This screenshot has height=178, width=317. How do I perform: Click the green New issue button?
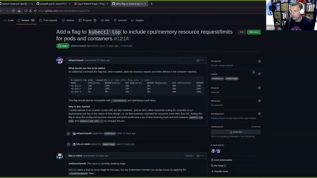[x=254, y=32]
